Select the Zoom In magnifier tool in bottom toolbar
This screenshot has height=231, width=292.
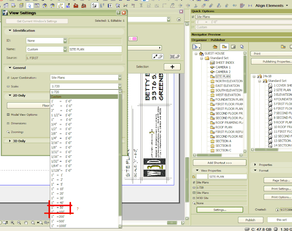13,223
